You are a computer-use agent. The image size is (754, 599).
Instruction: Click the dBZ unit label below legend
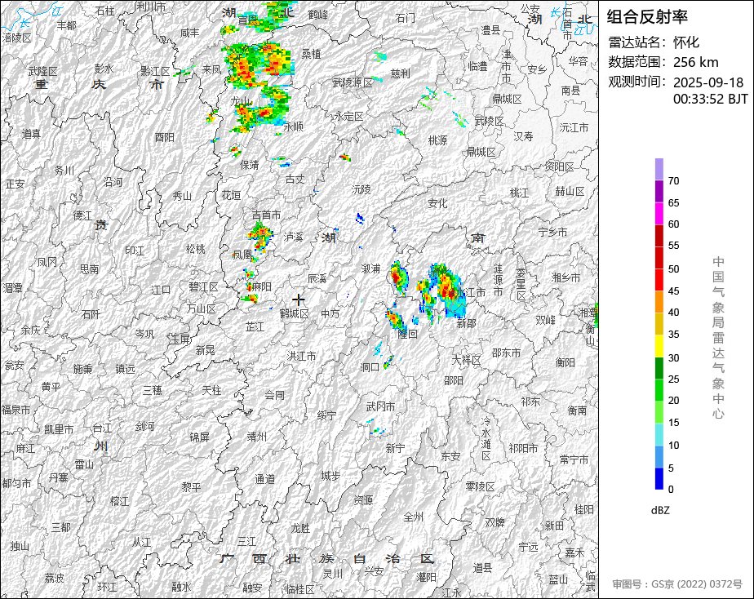click(x=660, y=511)
